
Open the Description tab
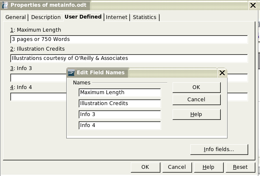pyautogui.click(x=46, y=17)
